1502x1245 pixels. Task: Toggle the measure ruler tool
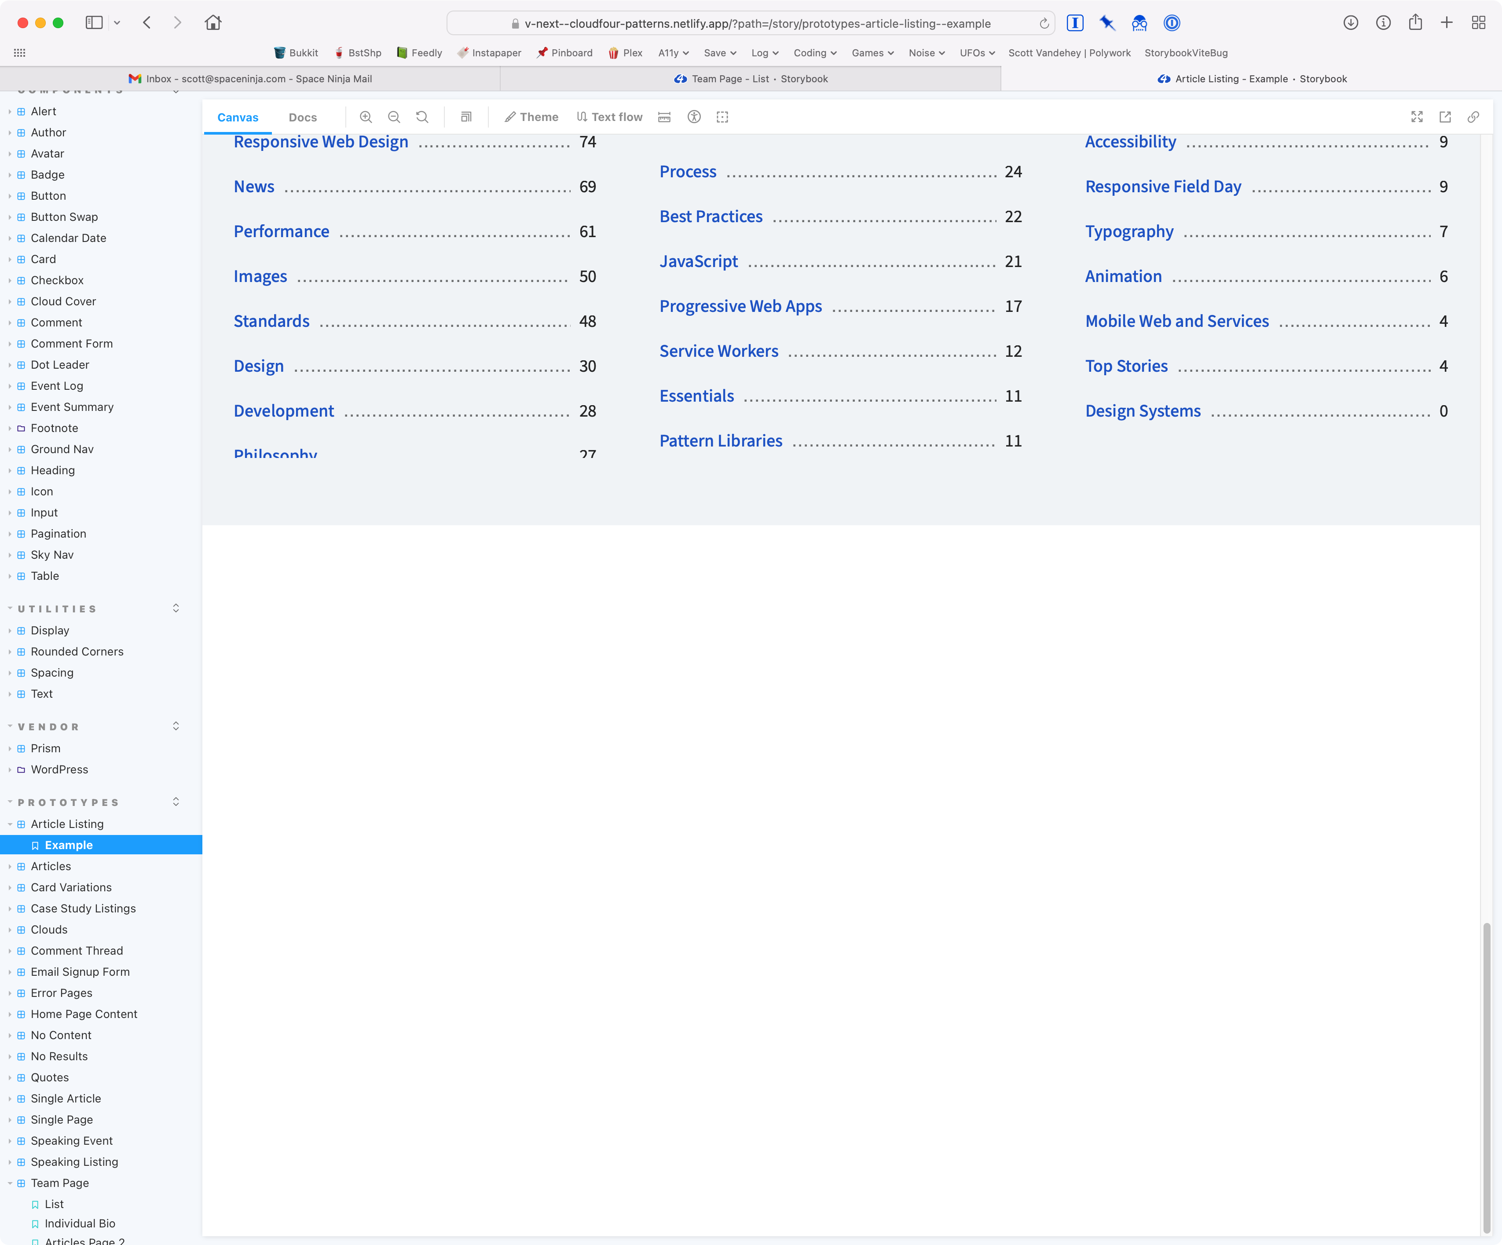tap(664, 117)
